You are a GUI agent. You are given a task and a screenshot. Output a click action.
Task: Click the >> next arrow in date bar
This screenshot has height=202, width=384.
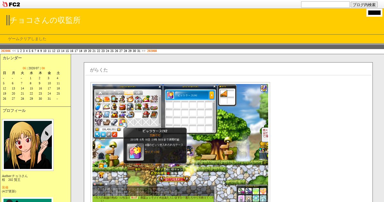(x=144, y=51)
